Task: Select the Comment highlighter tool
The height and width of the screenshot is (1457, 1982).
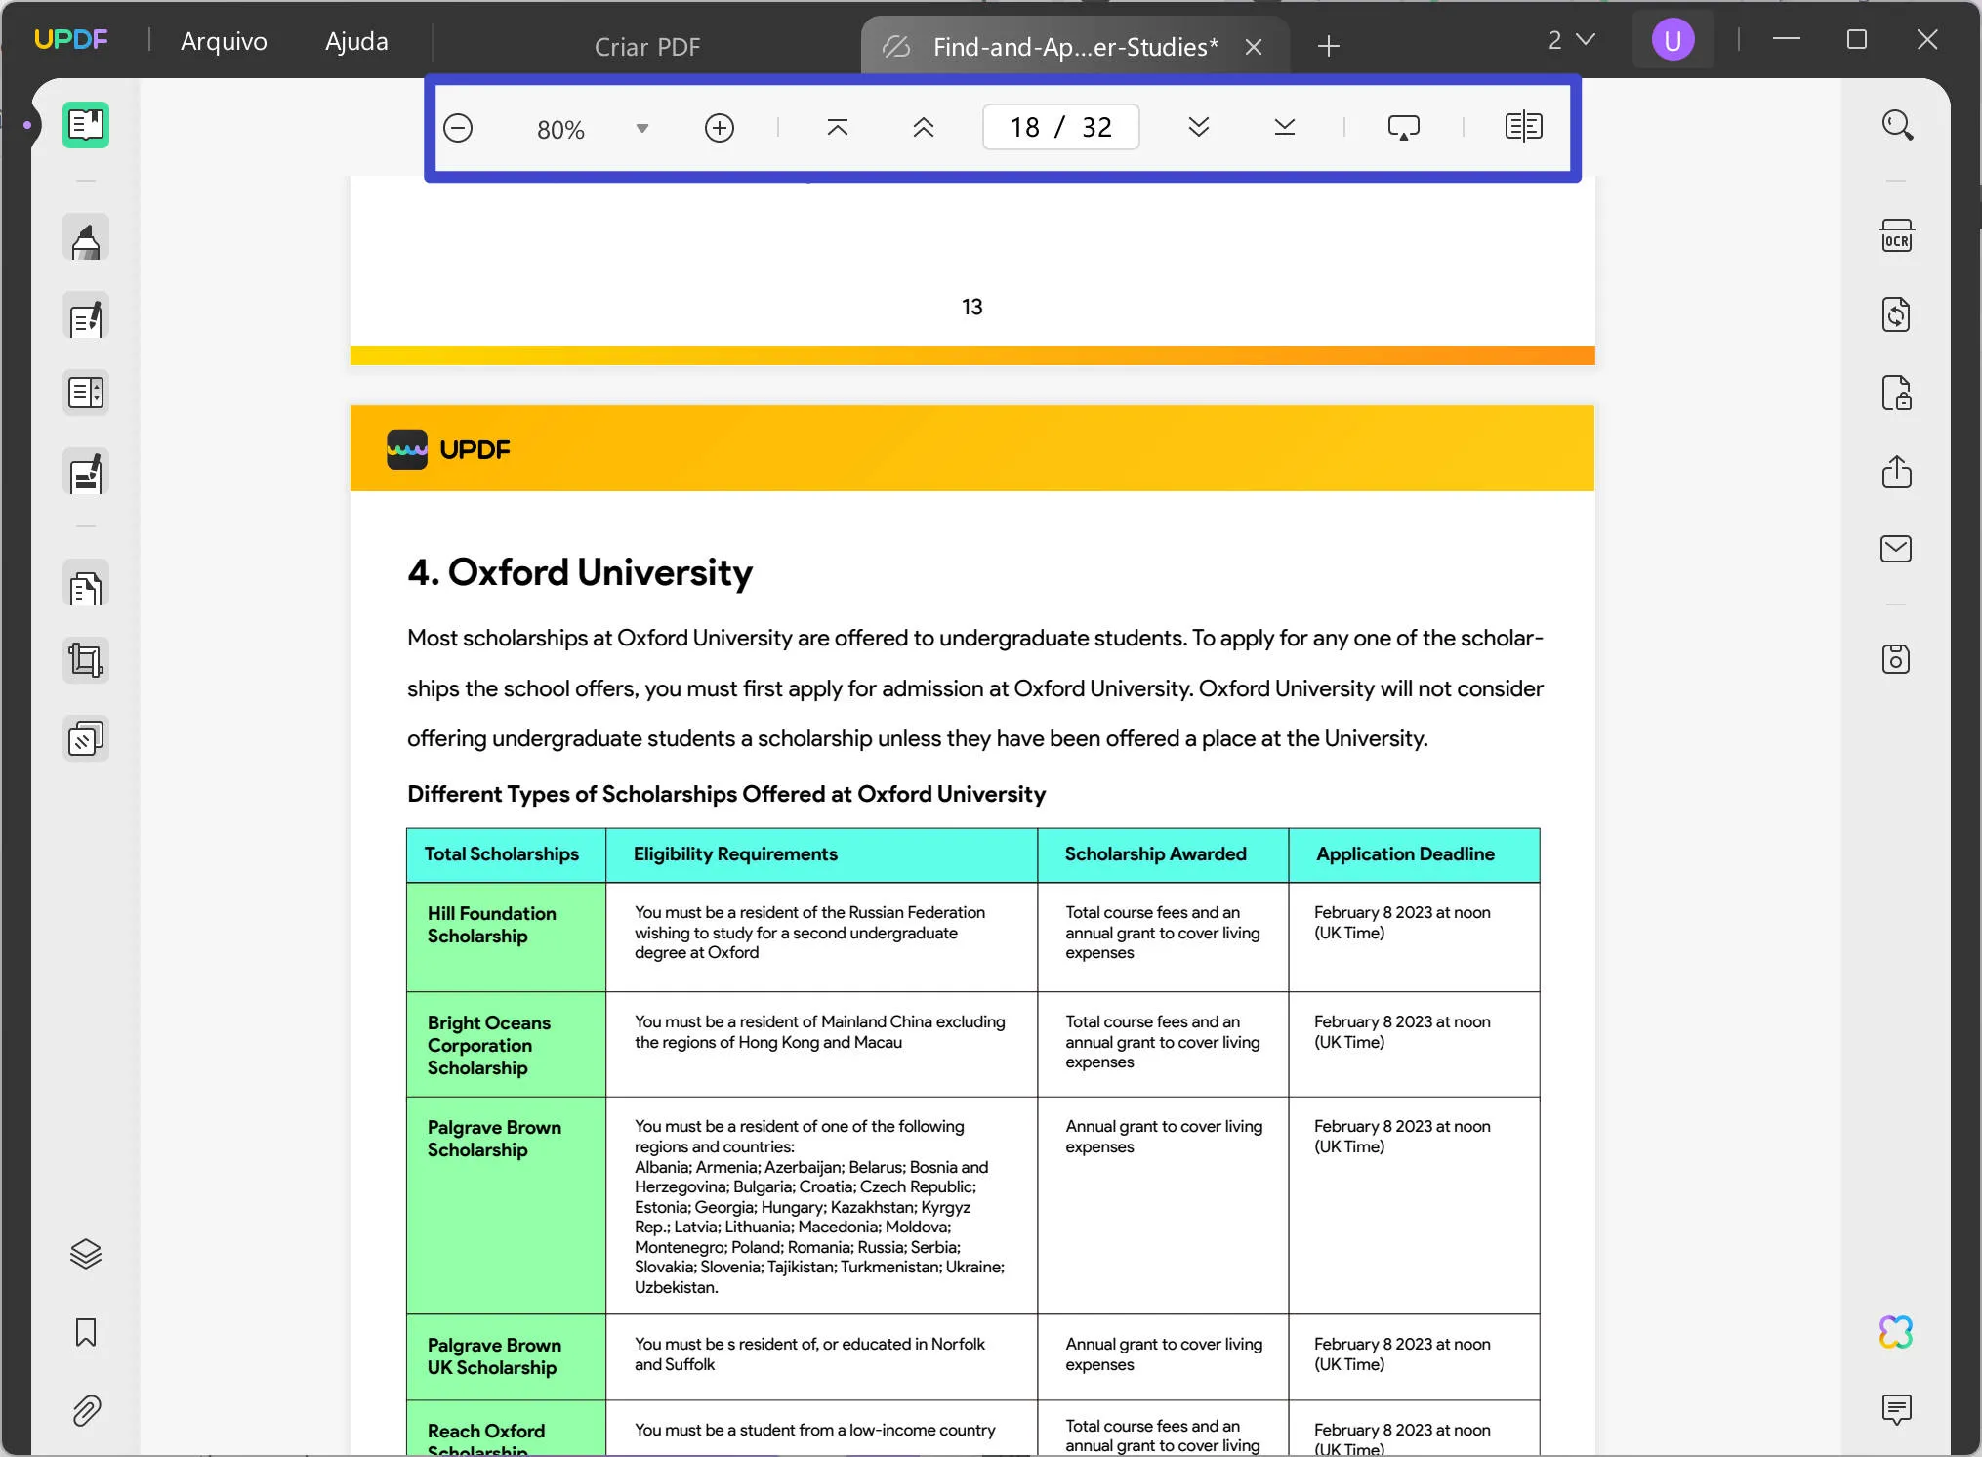Action: point(86,238)
